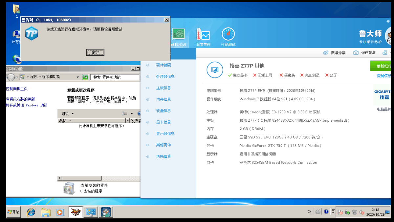Click the game app taskbar icon with red emblem
The height and width of the screenshot is (222, 394).
pyautogui.click(x=76, y=212)
